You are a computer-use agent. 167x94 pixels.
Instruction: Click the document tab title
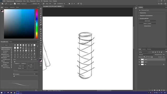53,6
